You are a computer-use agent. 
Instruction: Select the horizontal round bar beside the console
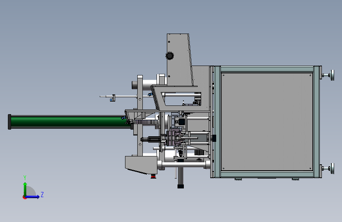(x=183, y=164)
